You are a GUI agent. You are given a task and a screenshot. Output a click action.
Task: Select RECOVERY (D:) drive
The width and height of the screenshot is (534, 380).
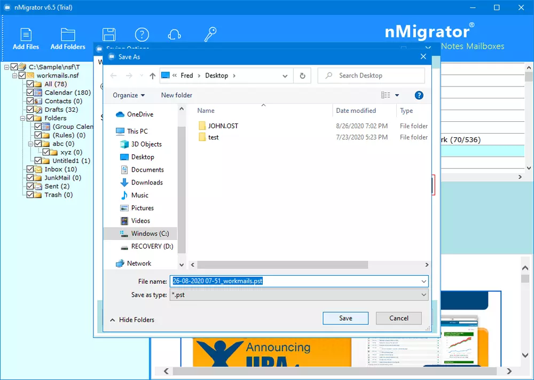click(x=147, y=246)
